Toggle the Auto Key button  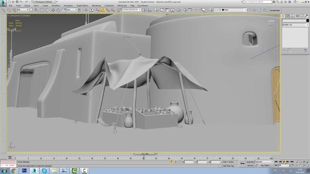tap(250, 162)
